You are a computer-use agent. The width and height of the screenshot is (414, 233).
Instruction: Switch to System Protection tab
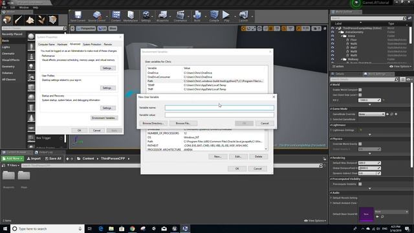point(92,45)
